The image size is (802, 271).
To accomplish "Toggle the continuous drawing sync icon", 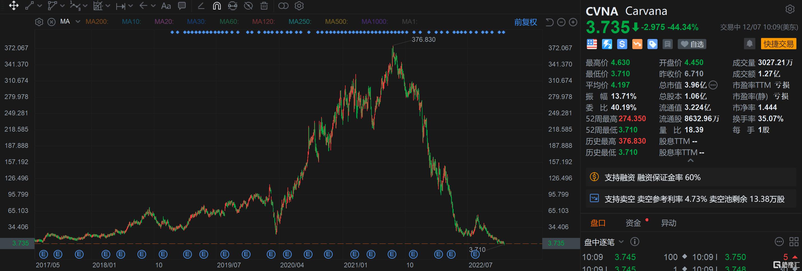I will (x=233, y=6).
